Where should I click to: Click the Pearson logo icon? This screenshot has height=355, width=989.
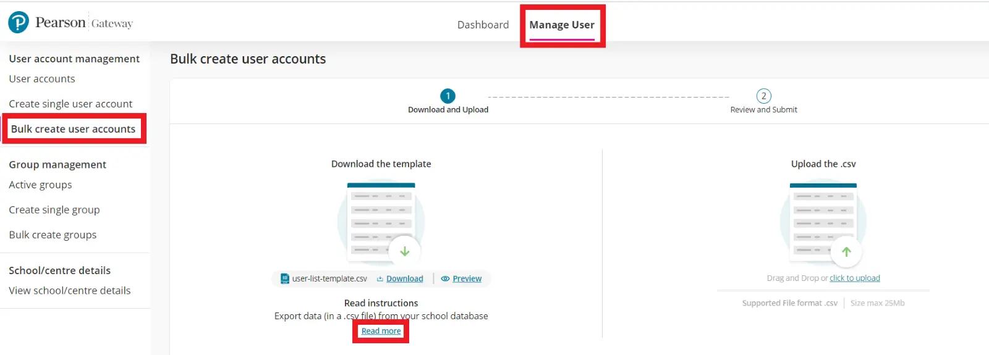coord(19,23)
